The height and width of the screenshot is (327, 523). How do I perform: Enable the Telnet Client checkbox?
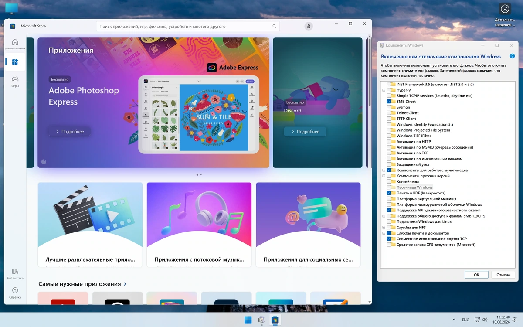pos(389,113)
